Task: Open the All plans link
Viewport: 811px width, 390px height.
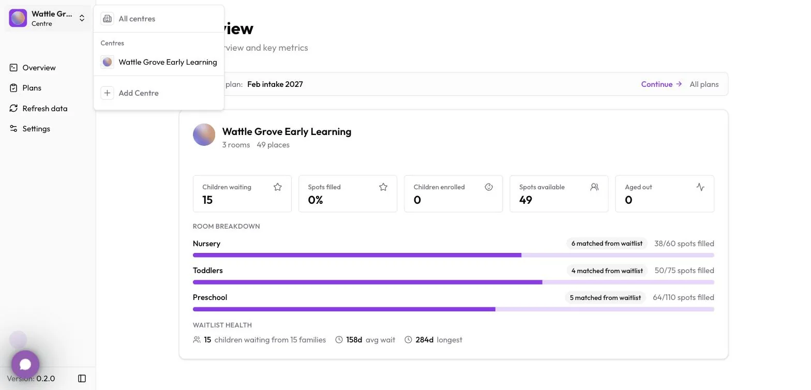Action: 704,84
